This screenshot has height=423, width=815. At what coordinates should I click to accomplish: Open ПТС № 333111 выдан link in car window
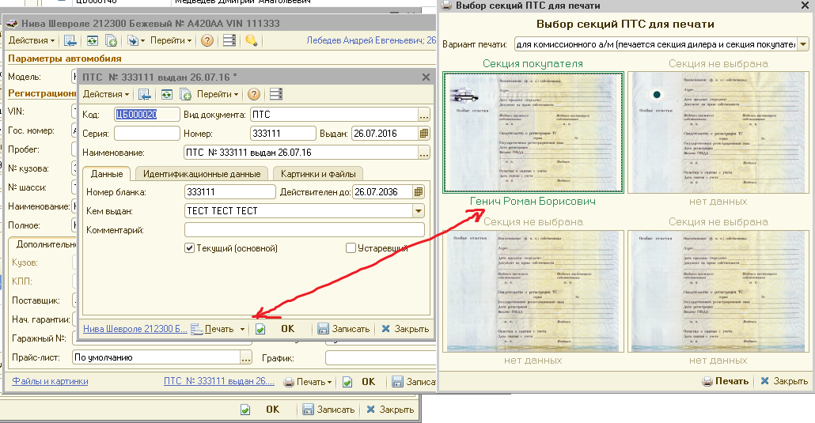(219, 381)
